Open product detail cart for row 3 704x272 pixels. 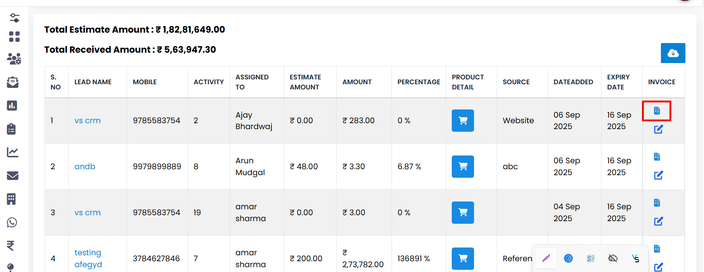[x=463, y=213]
